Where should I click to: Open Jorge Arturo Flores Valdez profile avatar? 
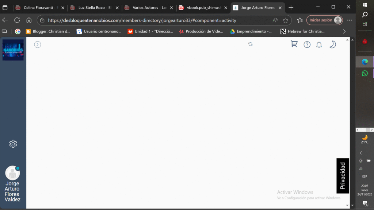[12, 173]
